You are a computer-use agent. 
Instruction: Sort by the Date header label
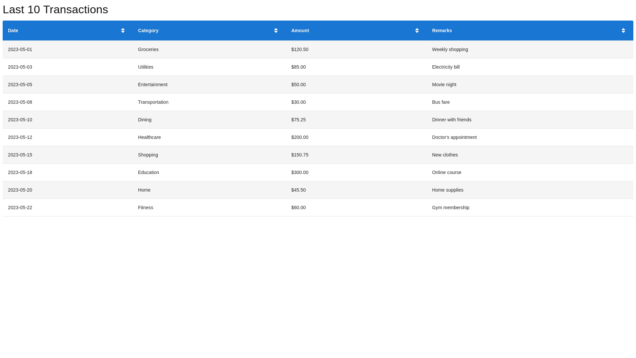[x=13, y=30]
